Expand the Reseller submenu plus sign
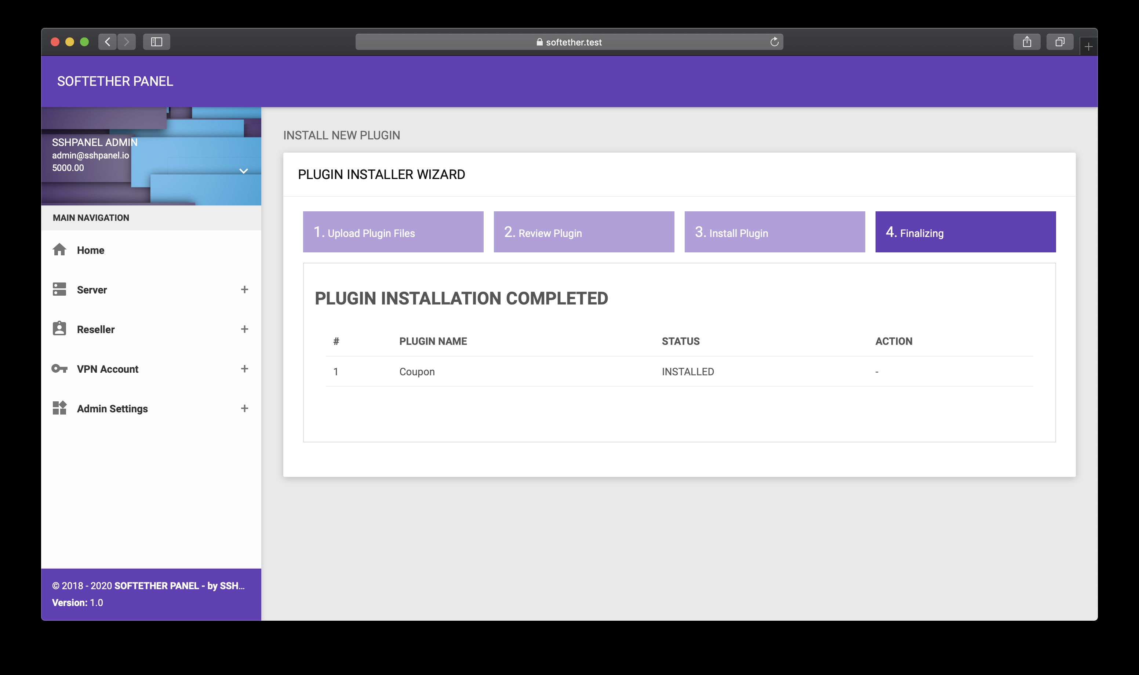1139x675 pixels. (244, 329)
